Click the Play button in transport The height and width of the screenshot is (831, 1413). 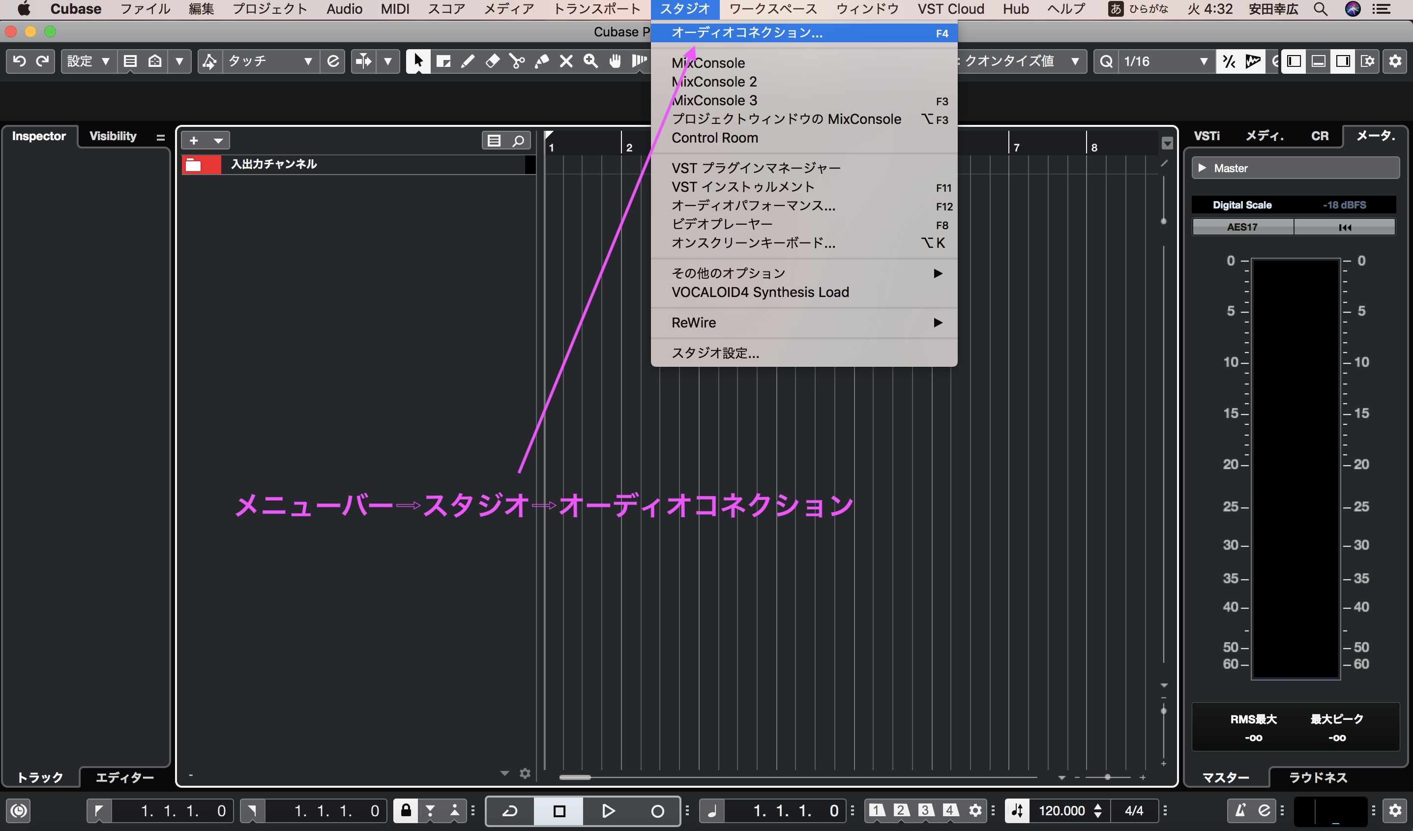(x=608, y=811)
